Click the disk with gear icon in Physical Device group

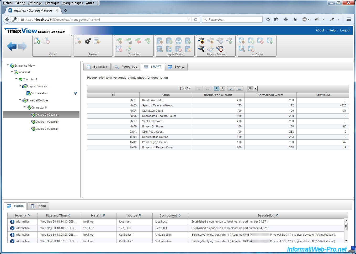(201, 41)
